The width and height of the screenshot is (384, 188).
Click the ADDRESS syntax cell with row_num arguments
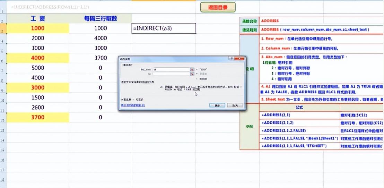pos(321,29)
